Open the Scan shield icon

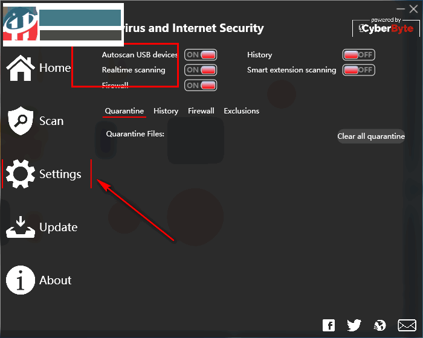tap(21, 121)
